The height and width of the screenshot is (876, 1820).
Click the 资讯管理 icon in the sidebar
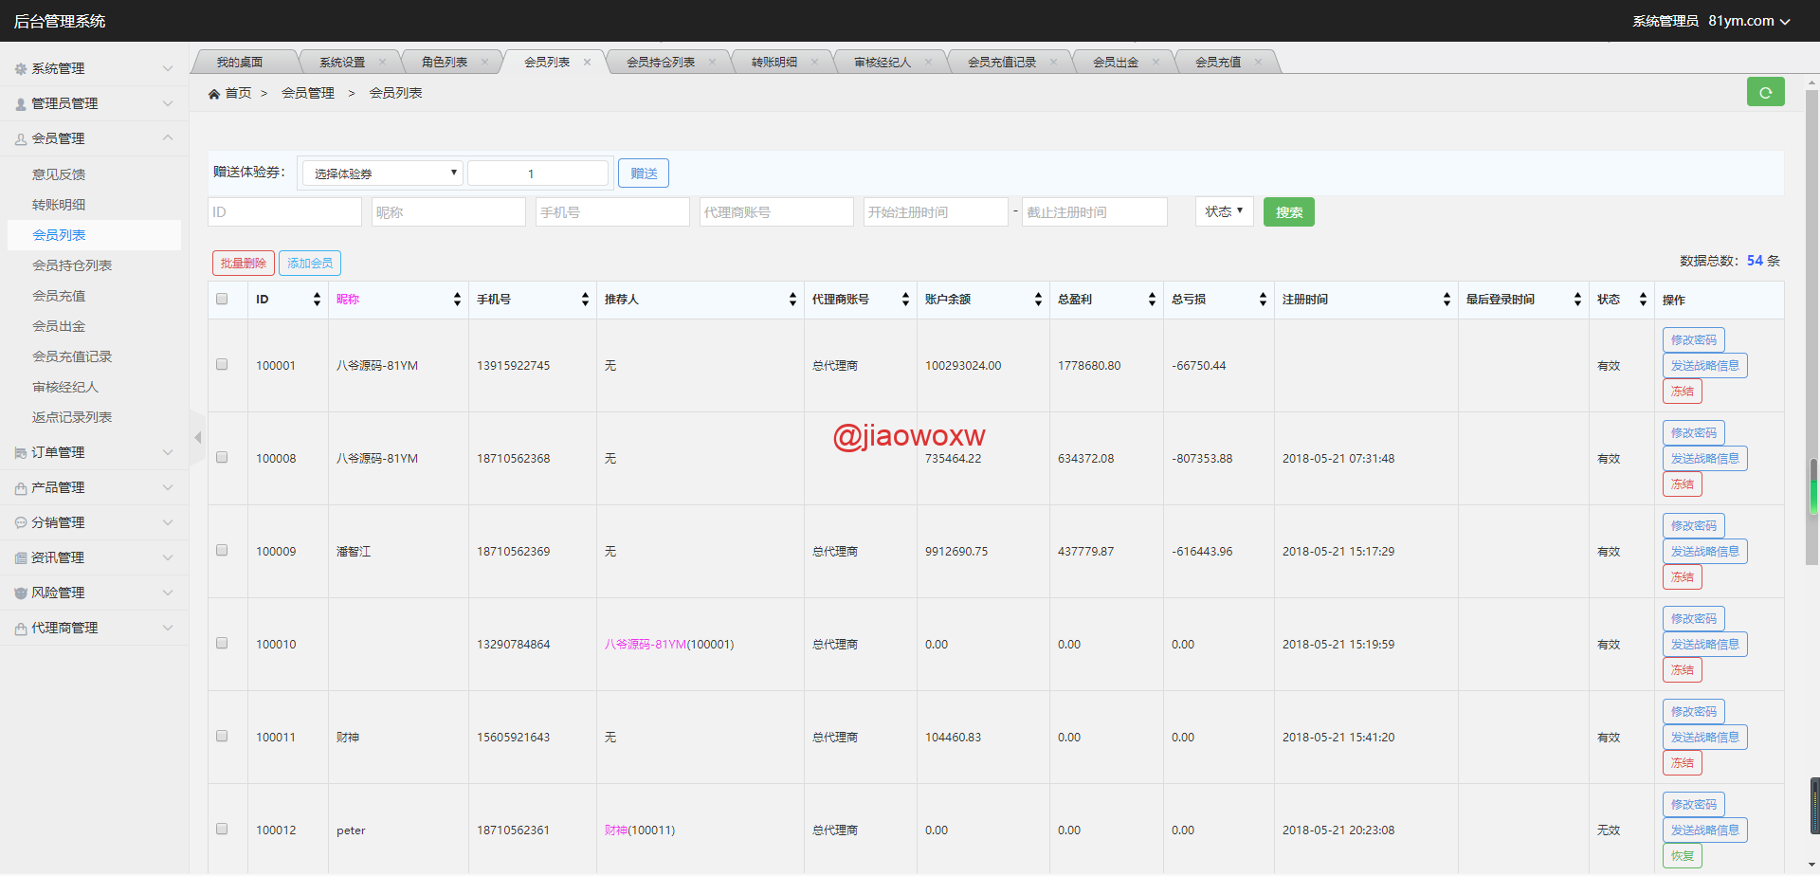pos(21,558)
